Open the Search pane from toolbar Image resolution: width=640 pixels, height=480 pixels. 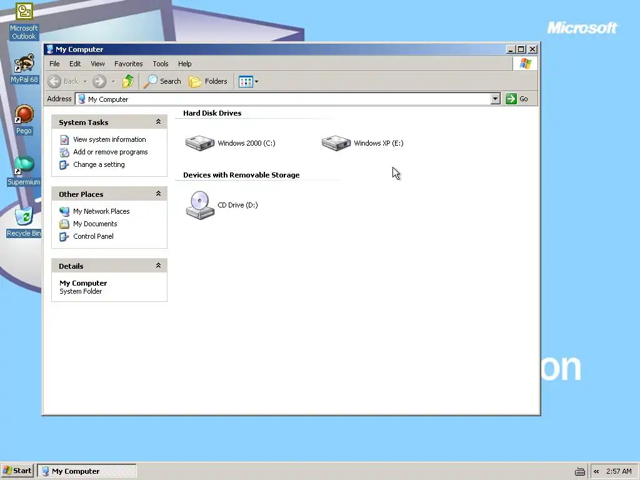pyautogui.click(x=162, y=81)
